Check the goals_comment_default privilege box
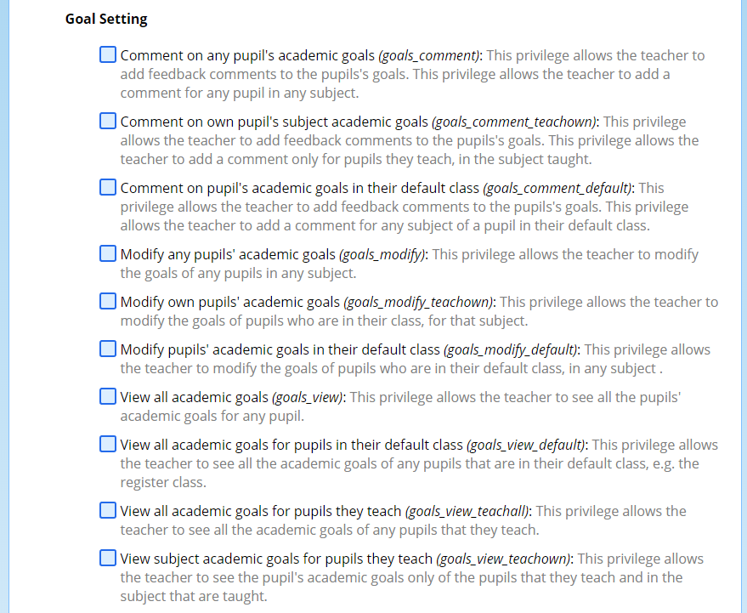The width and height of the screenshot is (747, 613). coord(108,187)
